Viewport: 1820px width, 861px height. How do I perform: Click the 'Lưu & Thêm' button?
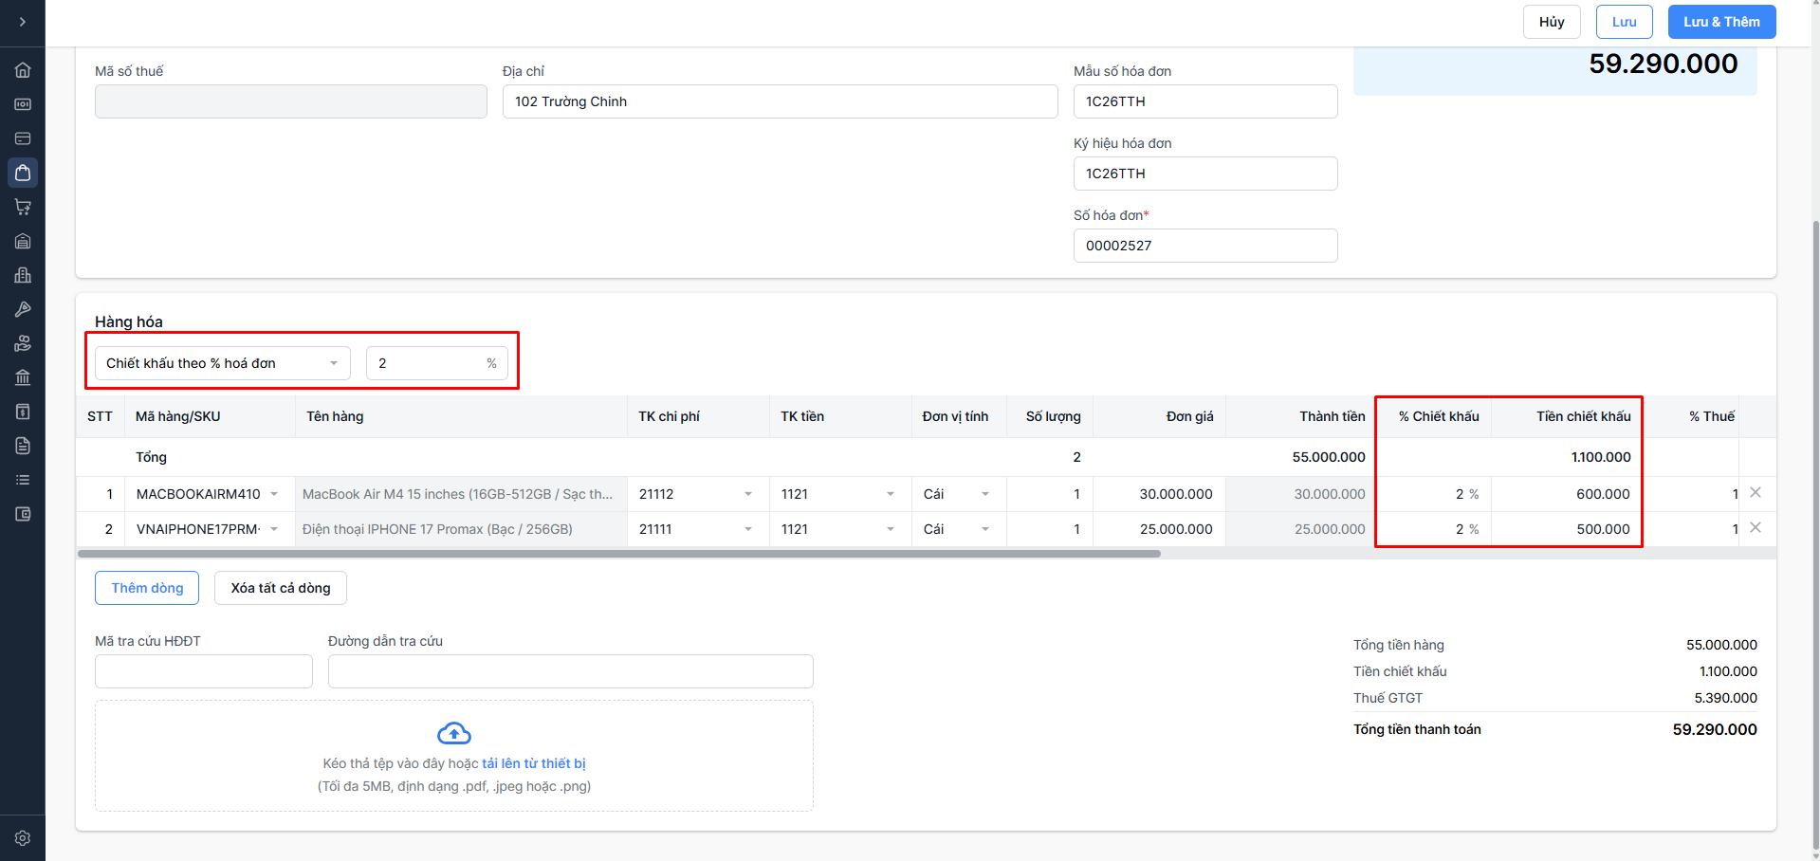(1720, 22)
